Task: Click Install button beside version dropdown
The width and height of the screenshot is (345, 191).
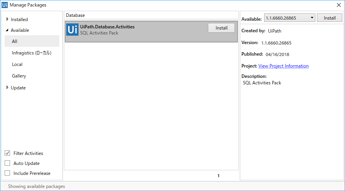Action: tap(329, 18)
